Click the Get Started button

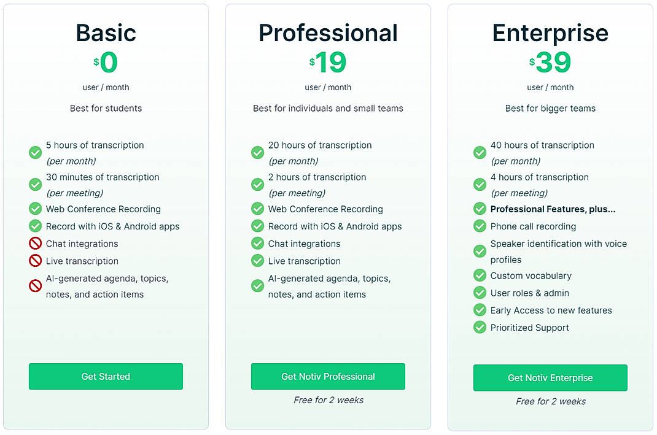(106, 376)
